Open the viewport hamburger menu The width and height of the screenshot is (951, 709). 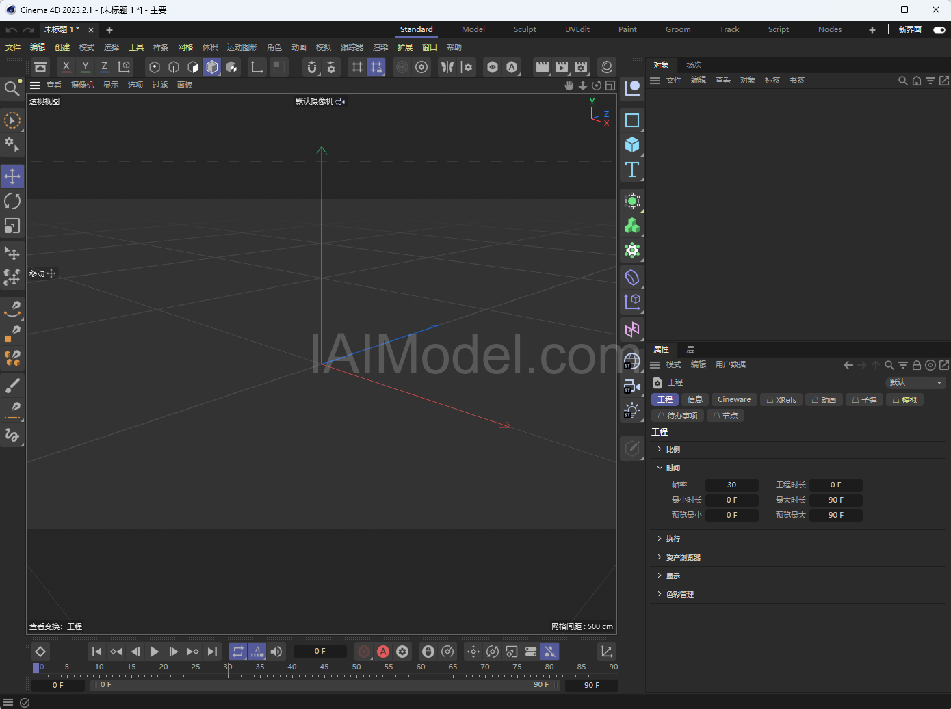point(35,85)
